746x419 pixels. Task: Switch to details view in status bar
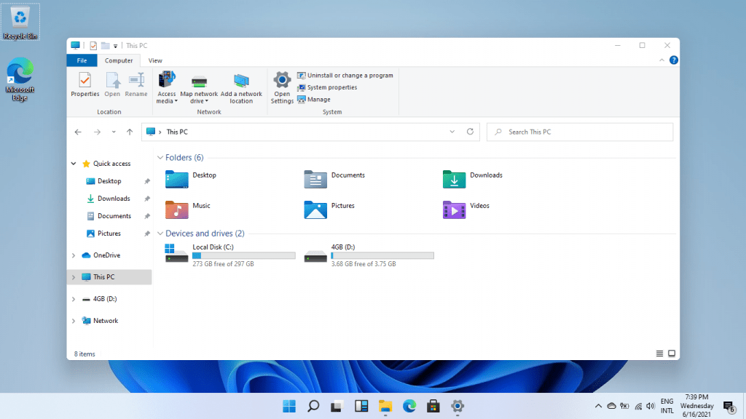659,354
